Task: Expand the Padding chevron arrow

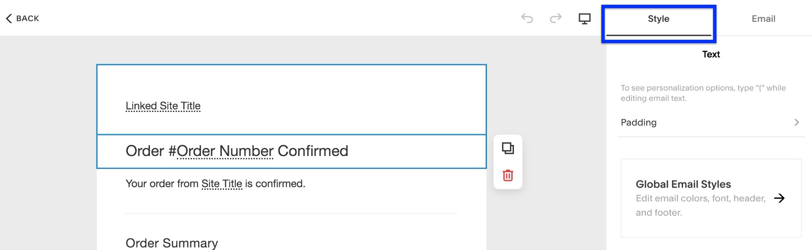Action: coord(797,122)
